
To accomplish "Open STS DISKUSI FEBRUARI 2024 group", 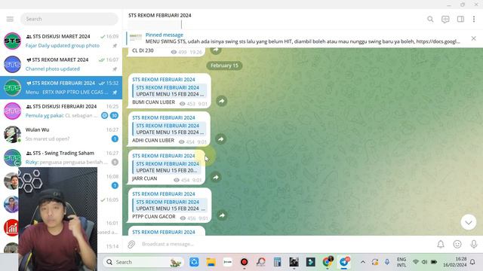I will [x=61, y=111].
